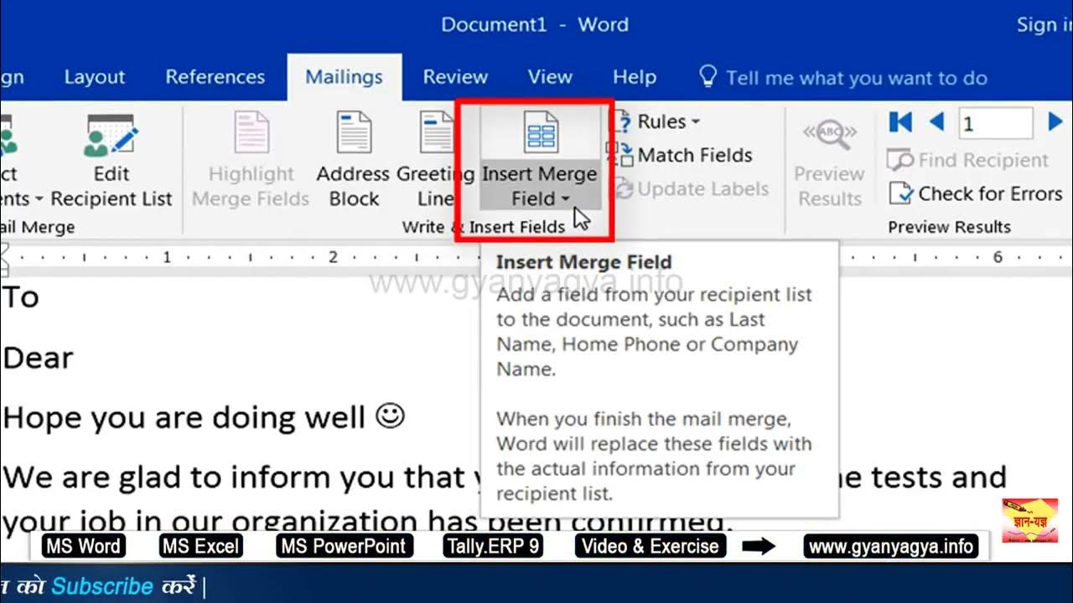Screen dimensions: 1073x603
Task: Click Check for Errors
Action: (976, 193)
